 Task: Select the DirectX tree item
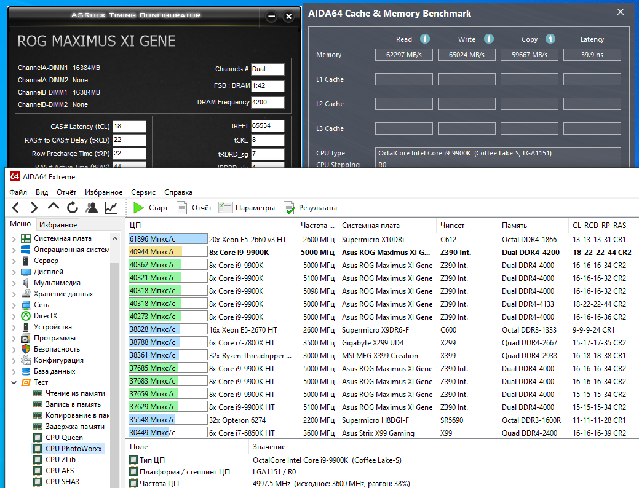(x=46, y=316)
